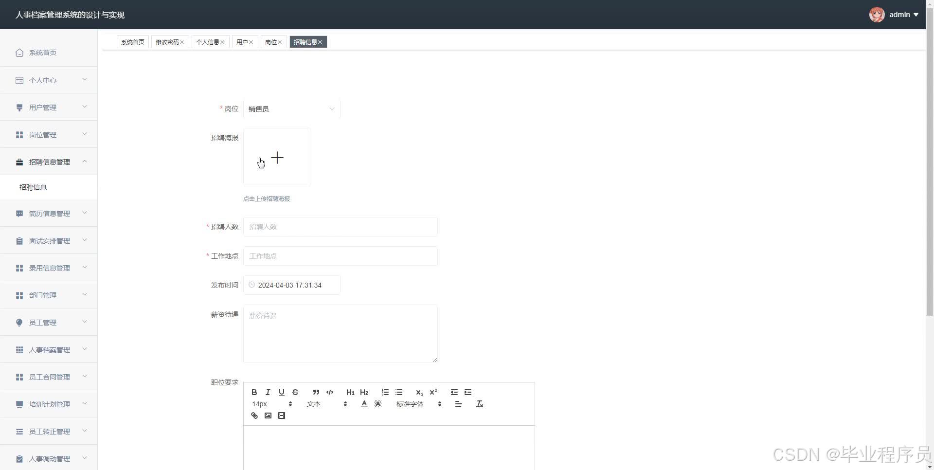This screenshot has width=934, height=470.
Task: Open the 标准字体 font family dropdown
Action: 419,404
